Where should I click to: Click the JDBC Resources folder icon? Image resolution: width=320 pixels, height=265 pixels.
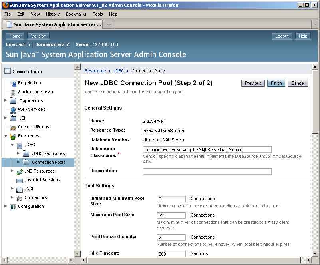click(26, 153)
